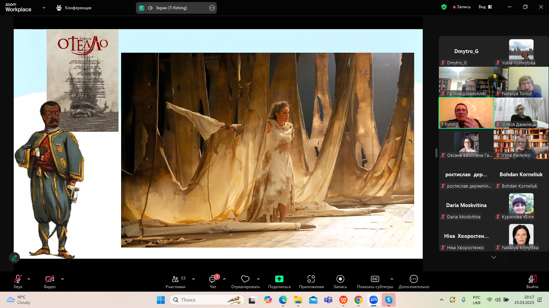Expand video options arrow next to camera
This screenshot has height=308, width=549.
tap(62, 279)
